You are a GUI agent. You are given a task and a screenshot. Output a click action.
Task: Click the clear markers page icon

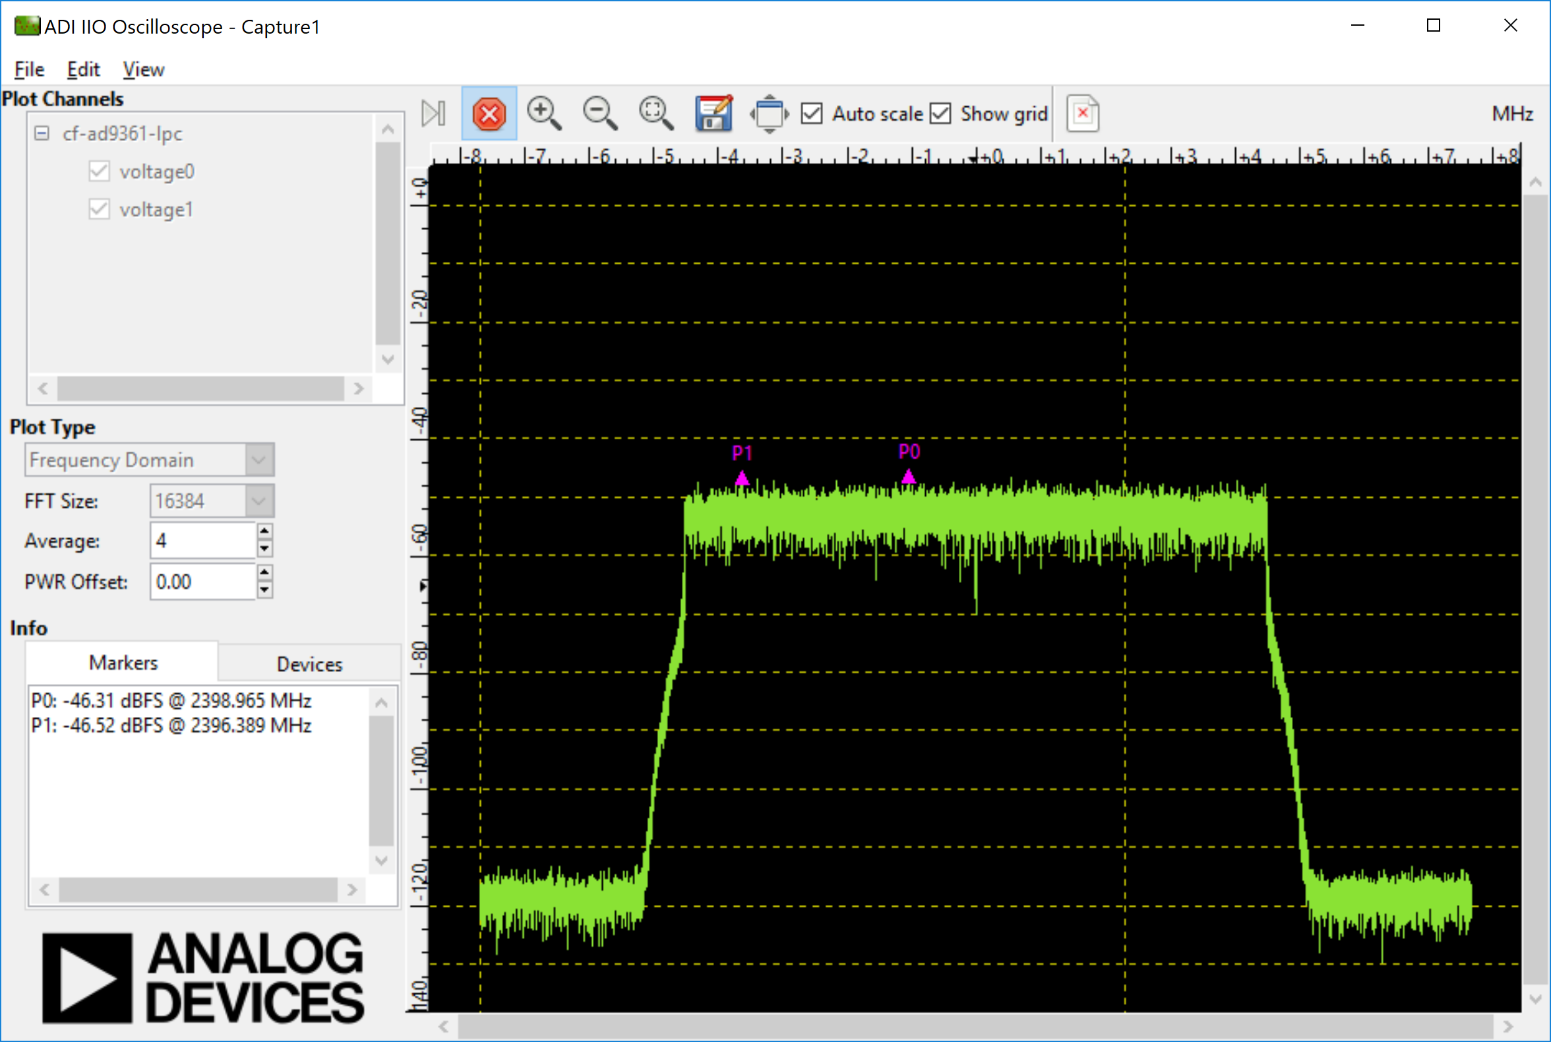pos(1083,113)
